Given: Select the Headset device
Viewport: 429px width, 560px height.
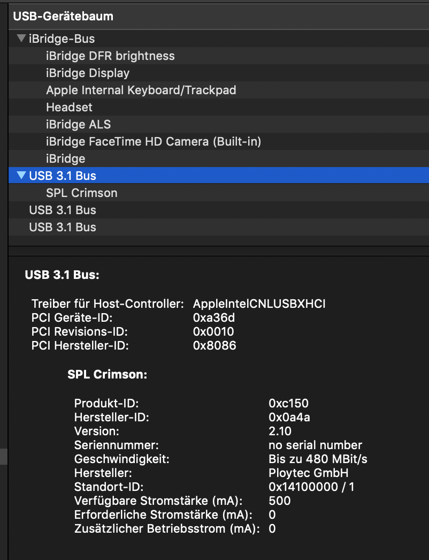Looking at the screenshot, I should click(x=69, y=107).
